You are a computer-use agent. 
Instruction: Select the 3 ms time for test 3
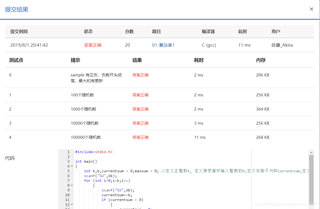click(198, 123)
